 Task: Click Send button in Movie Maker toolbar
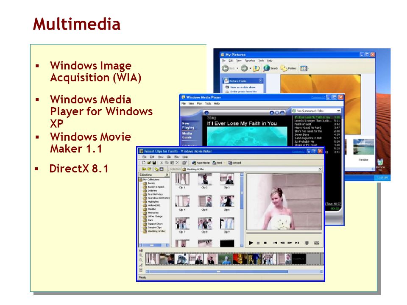point(217,163)
